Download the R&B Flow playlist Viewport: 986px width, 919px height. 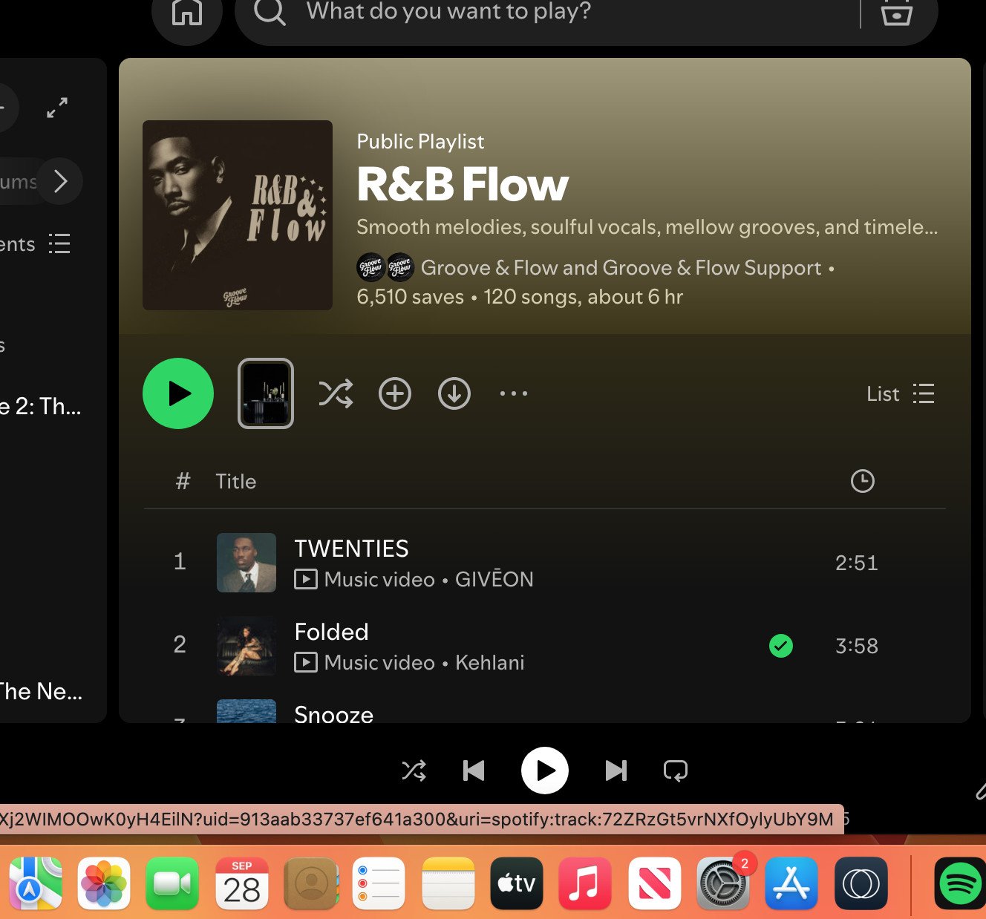pyautogui.click(x=454, y=393)
